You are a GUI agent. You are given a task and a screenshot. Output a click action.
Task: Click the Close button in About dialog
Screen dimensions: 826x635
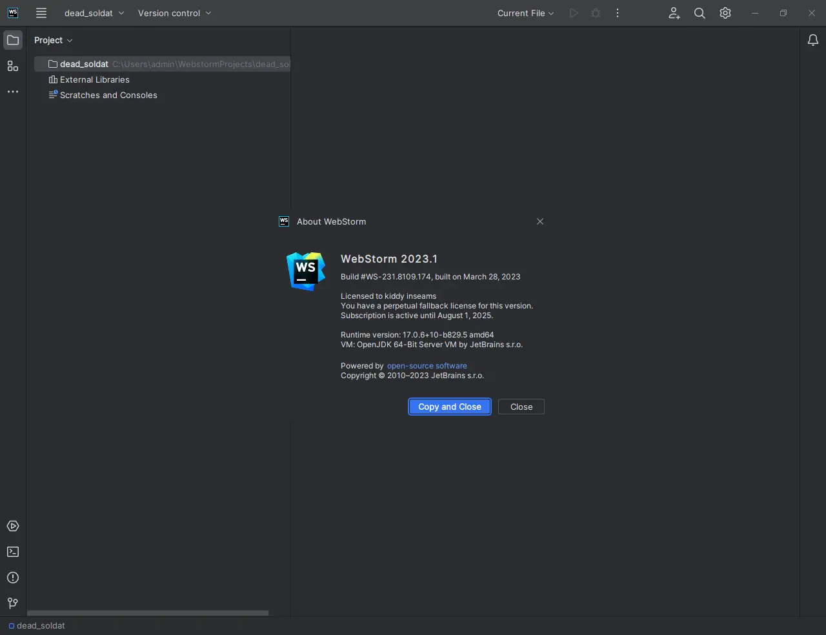coord(521,407)
